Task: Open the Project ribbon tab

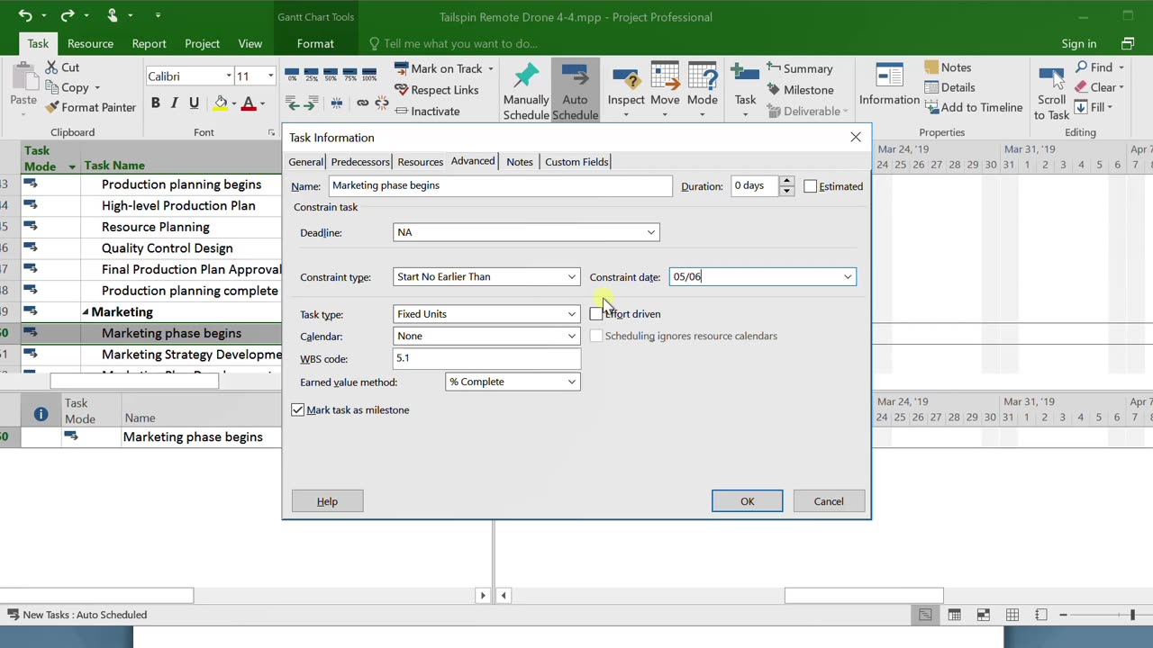Action: pyautogui.click(x=202, y=43)
